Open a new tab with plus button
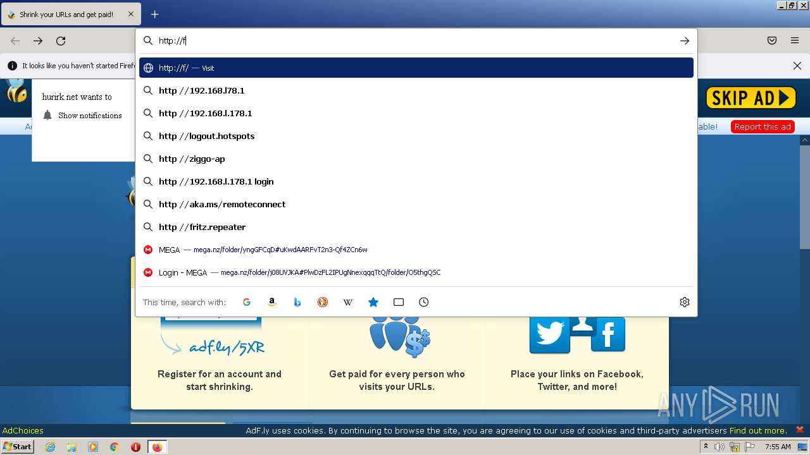This screenshot has width=810, height=455. coord(154,14)
